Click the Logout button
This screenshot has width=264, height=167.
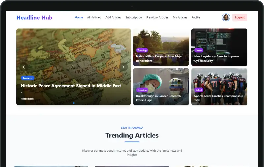tap(240, 17)
